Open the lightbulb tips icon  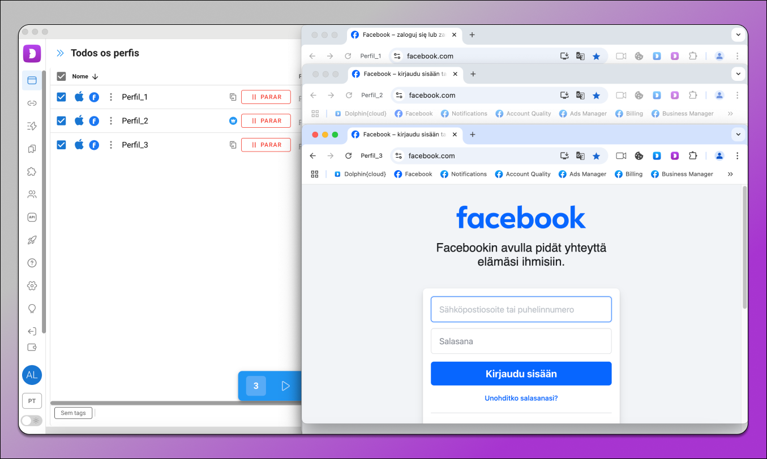32,309
